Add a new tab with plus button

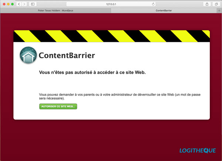pyautogui.click(x=219, y=10)
